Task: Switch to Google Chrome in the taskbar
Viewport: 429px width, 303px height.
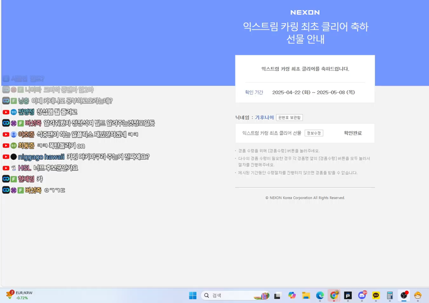Action: 334,295
